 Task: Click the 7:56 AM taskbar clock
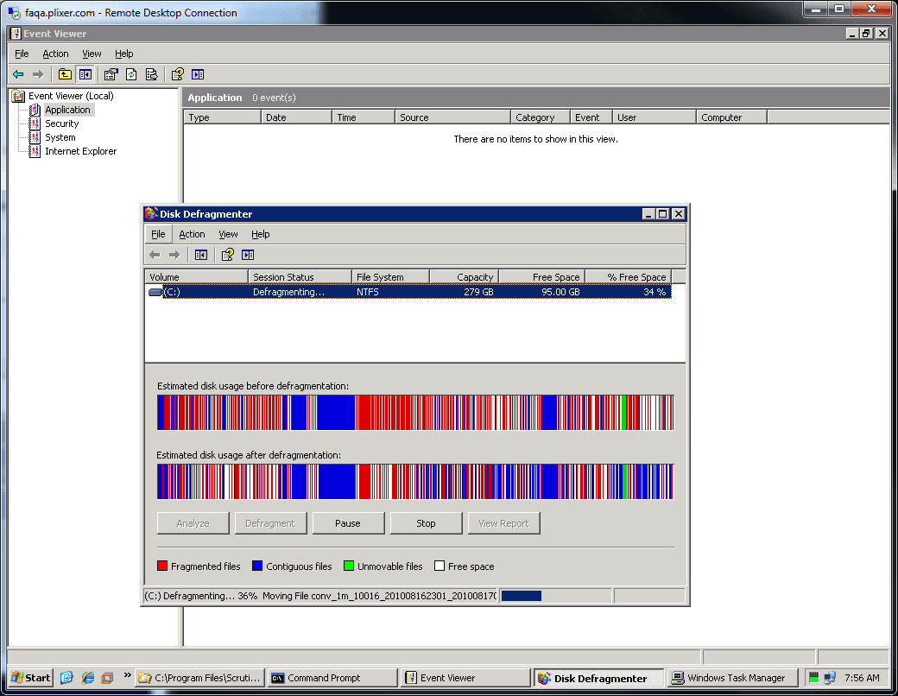click(x=862, y=678)
